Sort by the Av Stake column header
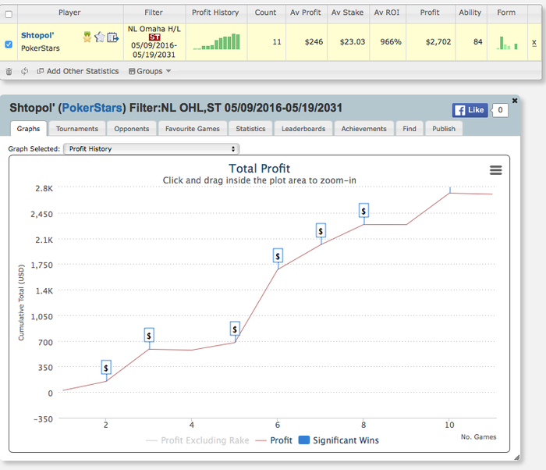The height and width of the screenshot is (470, 546). click(x=348, y=12)
